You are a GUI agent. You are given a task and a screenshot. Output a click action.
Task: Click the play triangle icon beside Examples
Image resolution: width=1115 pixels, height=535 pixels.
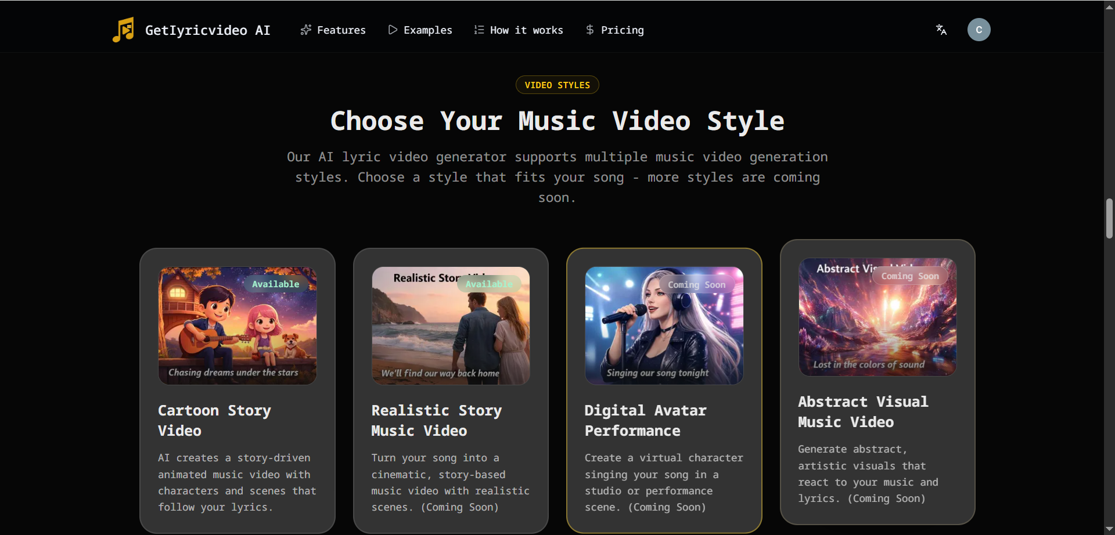click(393, 30)
